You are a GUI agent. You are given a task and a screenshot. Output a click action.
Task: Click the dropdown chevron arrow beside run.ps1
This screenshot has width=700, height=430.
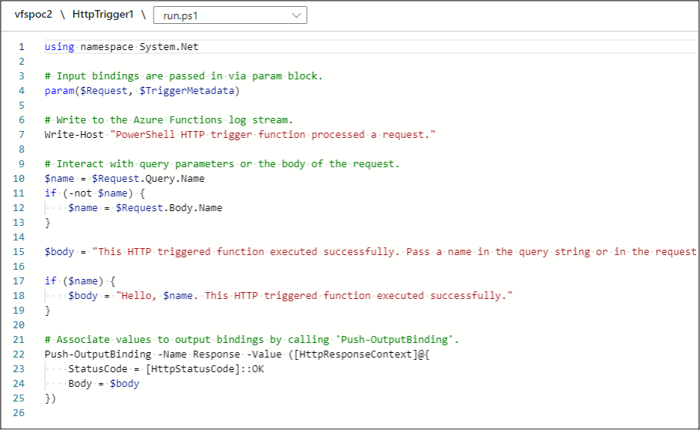click(x=296, y=15)
